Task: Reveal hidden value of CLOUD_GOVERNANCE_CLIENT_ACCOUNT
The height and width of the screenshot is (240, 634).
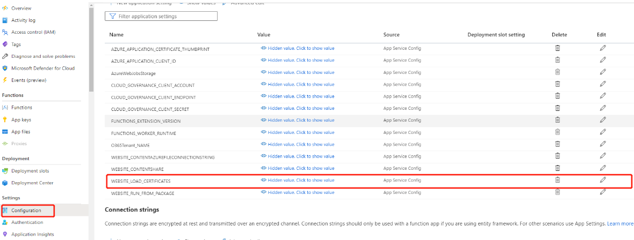Action: (298, 84)
